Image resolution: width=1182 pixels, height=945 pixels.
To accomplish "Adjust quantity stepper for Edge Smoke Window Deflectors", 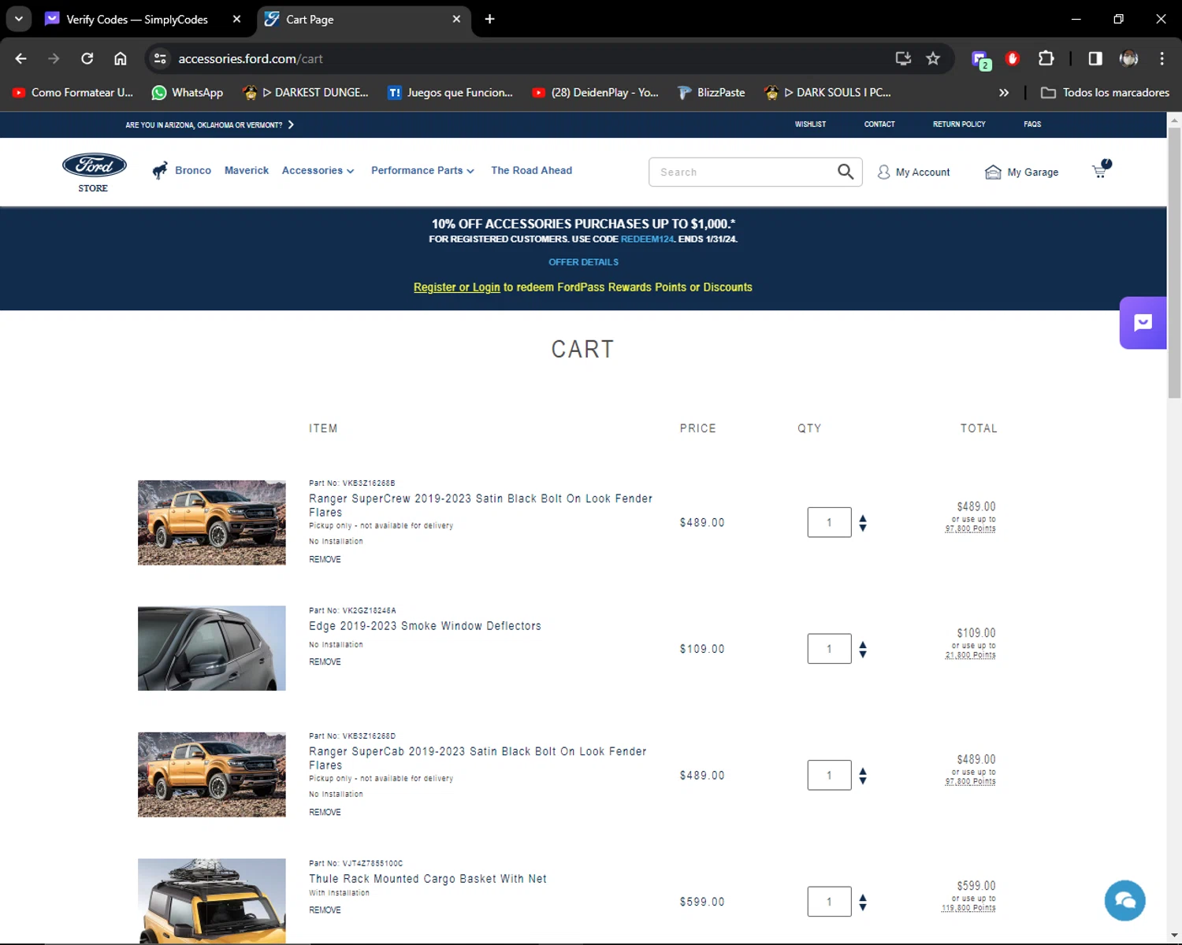I will (863, 650).
